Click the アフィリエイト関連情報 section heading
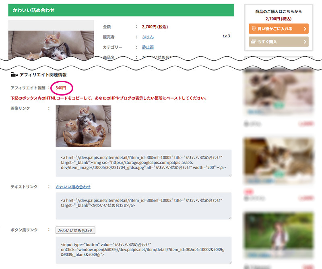Screen dimensions: 322x269 [x=43, y=75]
